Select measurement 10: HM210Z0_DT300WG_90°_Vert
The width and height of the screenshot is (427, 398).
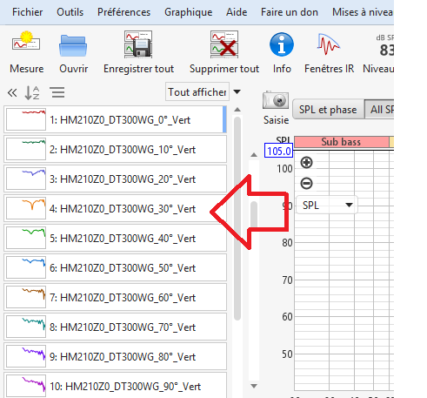point(115,386)
